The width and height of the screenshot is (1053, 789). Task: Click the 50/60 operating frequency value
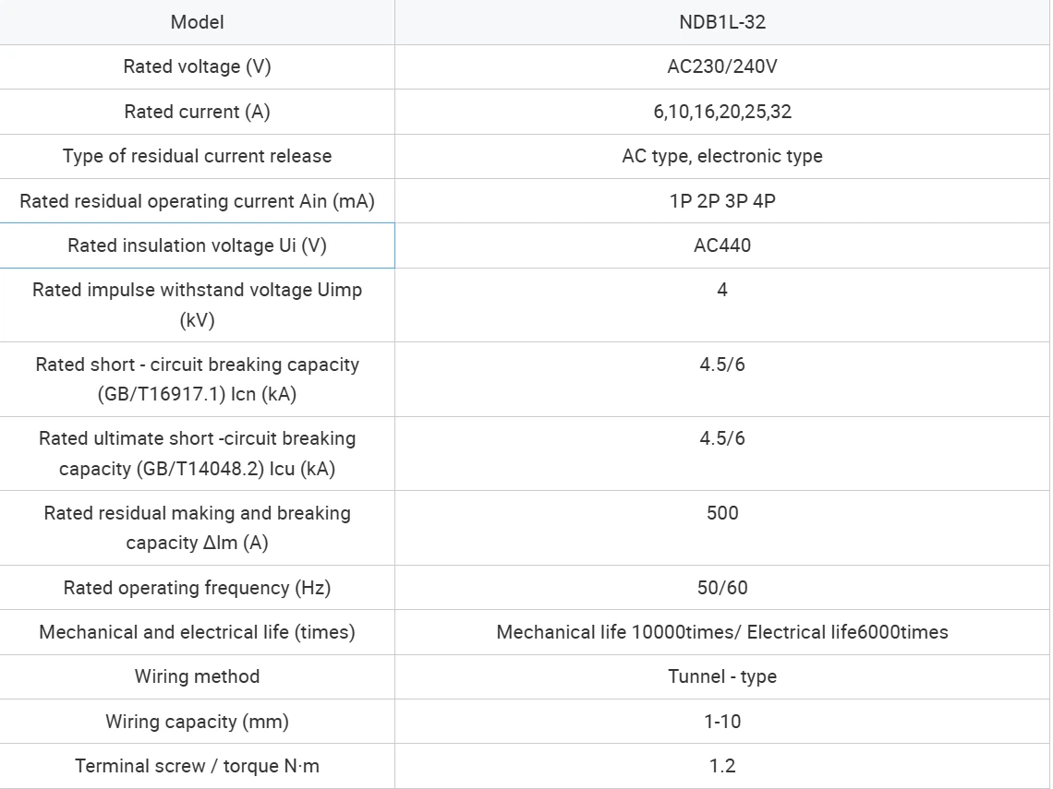721,588
